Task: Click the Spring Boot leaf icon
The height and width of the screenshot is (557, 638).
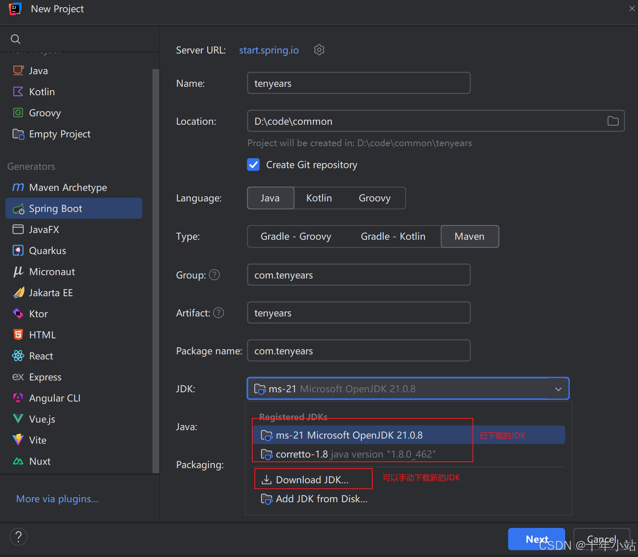Action: point(19,209)
